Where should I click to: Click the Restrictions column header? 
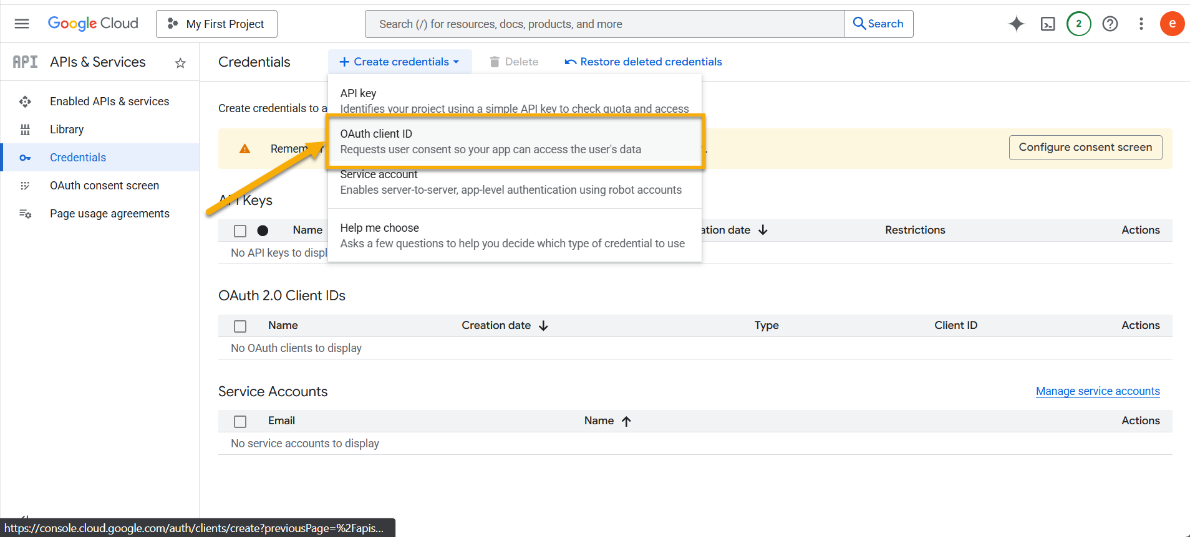click(915, 230)
